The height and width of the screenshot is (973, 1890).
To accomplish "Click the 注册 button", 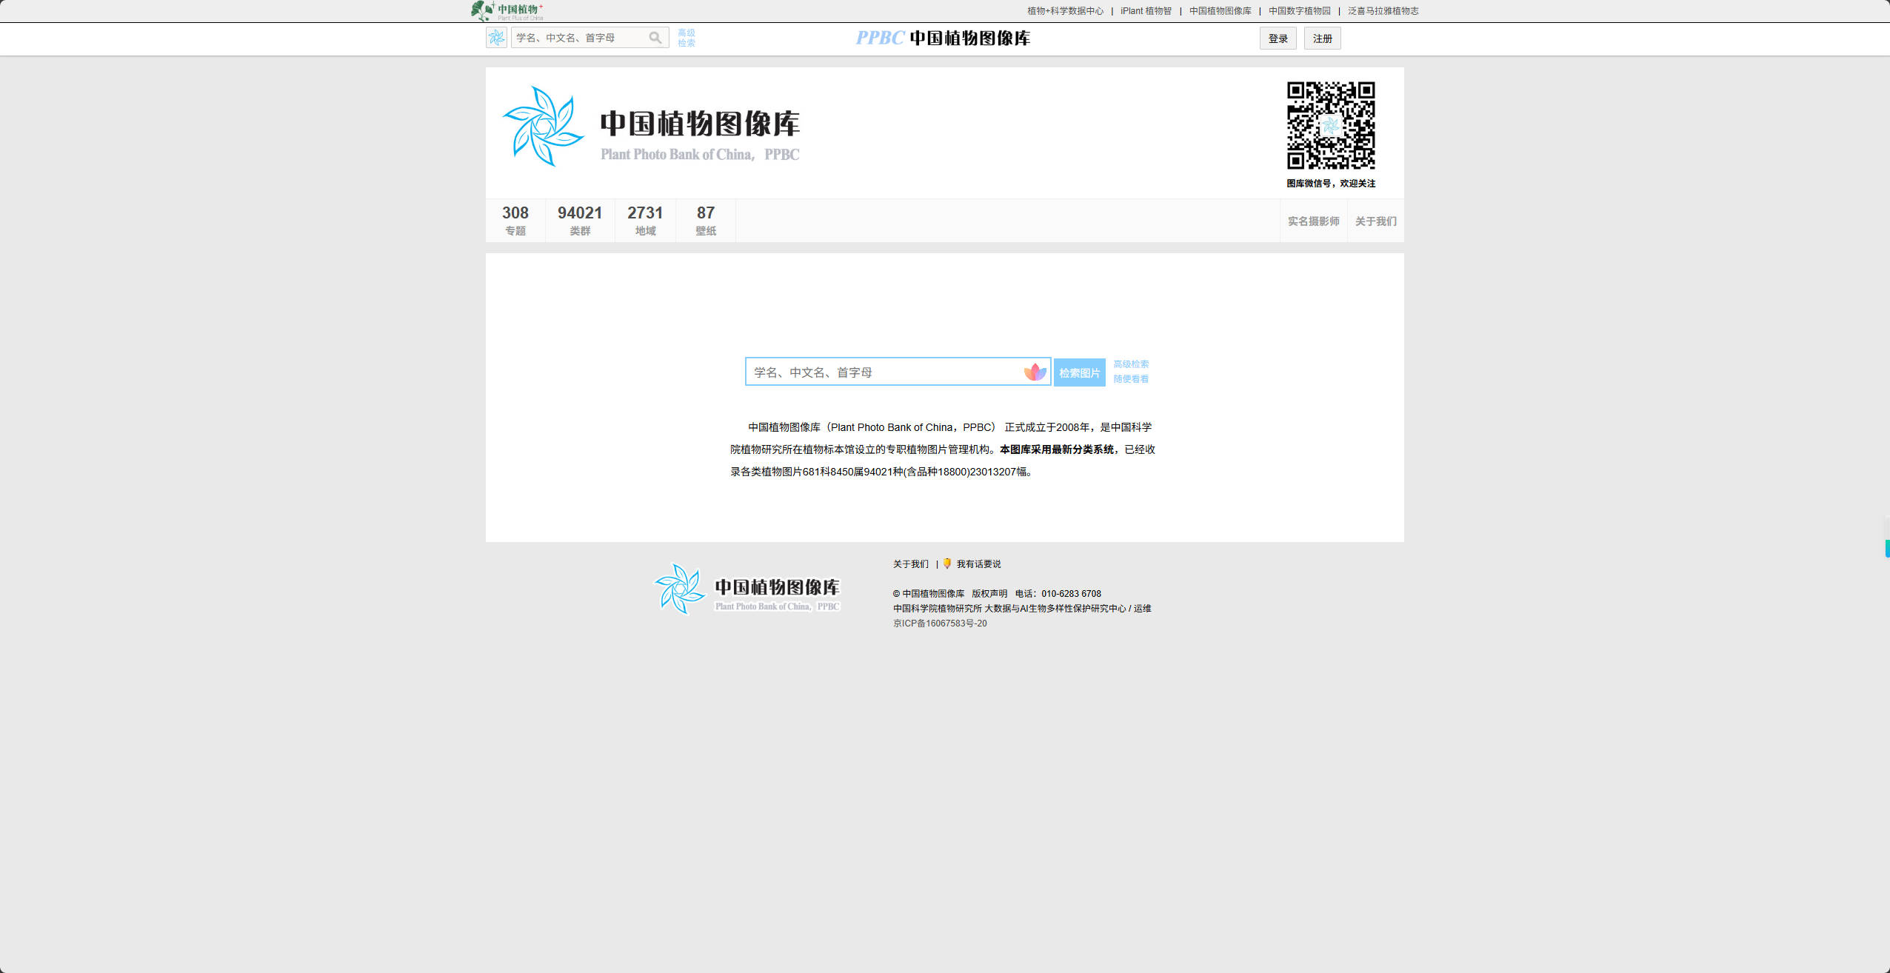I will (x=1322, y=38).
